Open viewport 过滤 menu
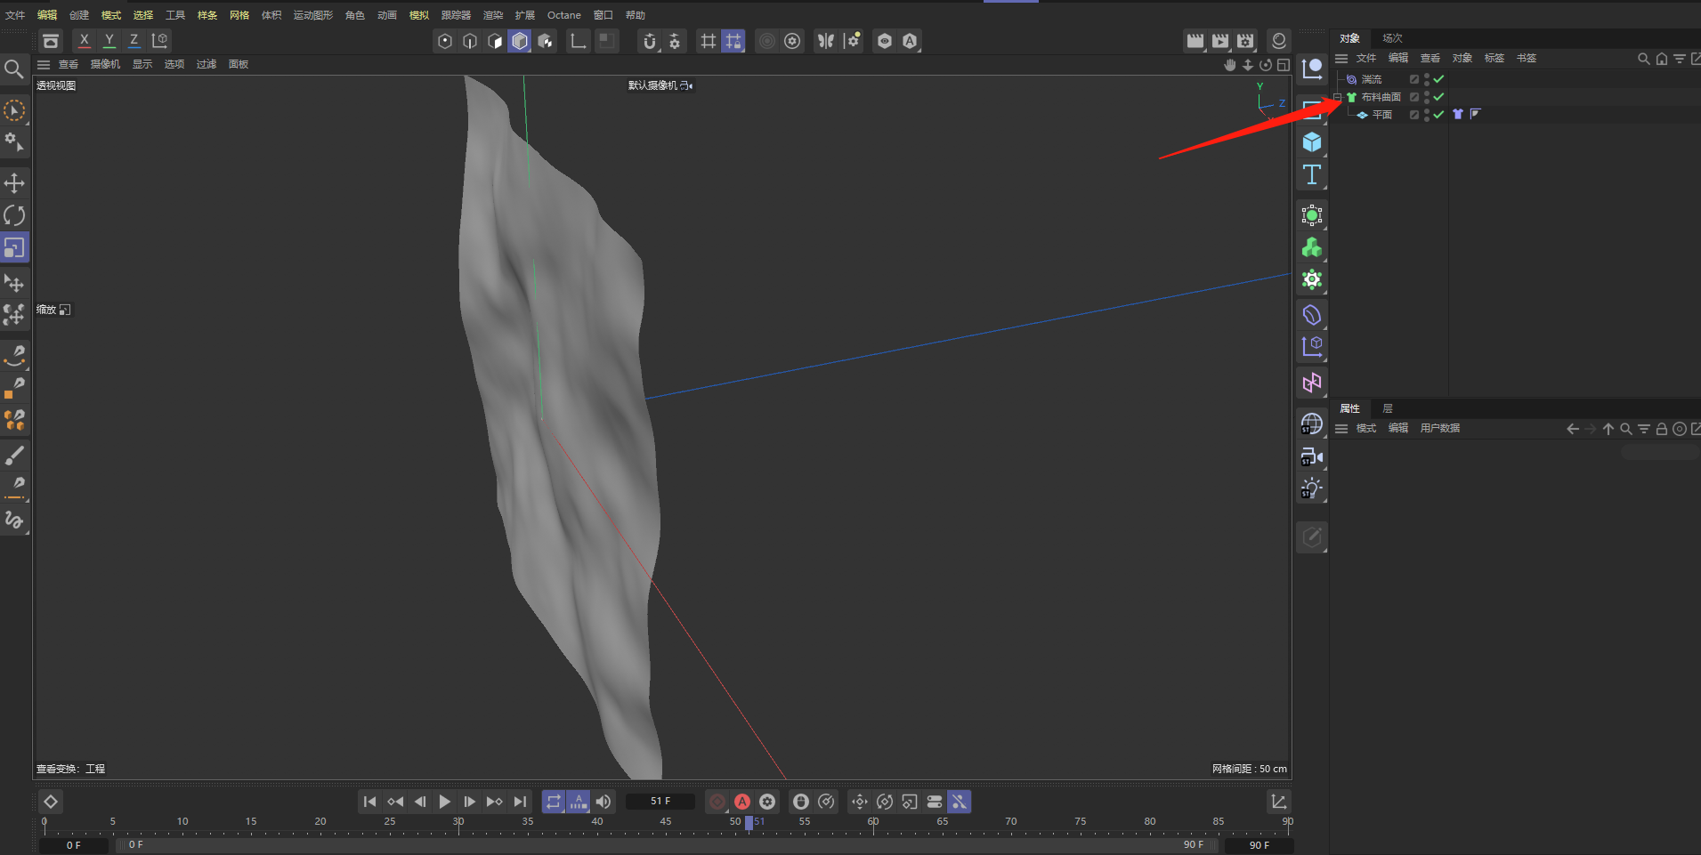This screenshot has height=855, width=1701. 207,64
